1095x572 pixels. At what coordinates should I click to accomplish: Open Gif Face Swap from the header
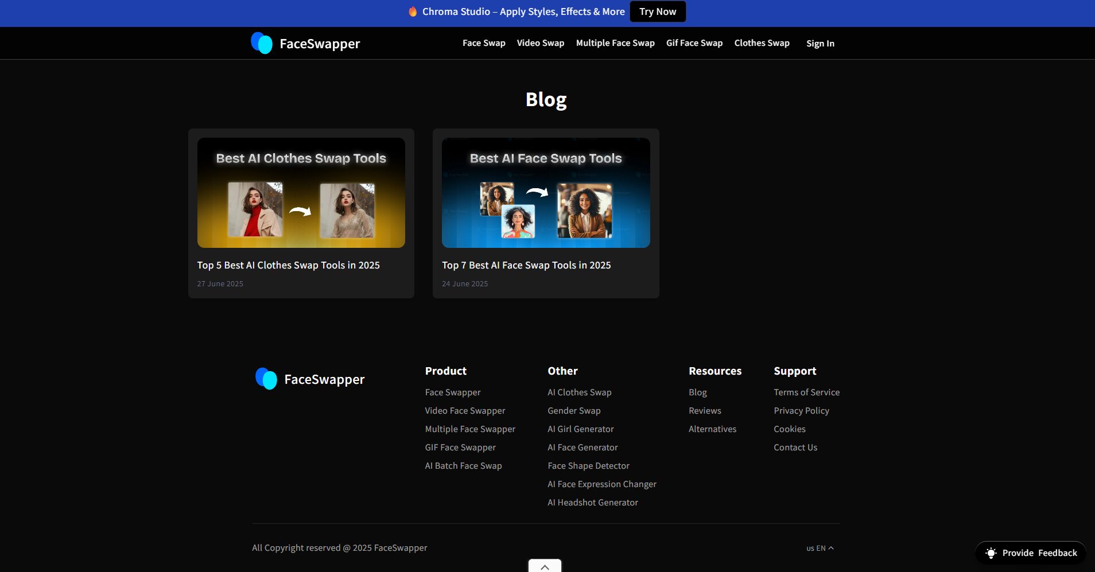coord(694,43)
